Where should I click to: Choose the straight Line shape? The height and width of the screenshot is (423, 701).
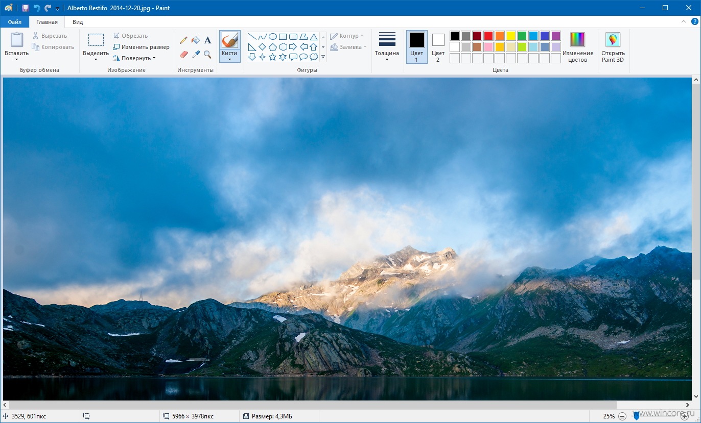coord(252,37)
